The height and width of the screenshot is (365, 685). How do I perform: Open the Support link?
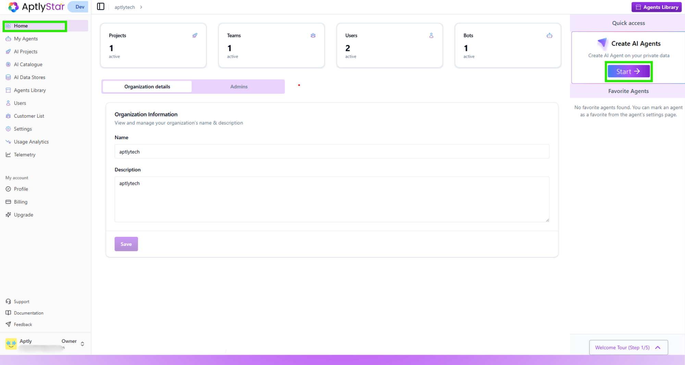pos(22,301)
